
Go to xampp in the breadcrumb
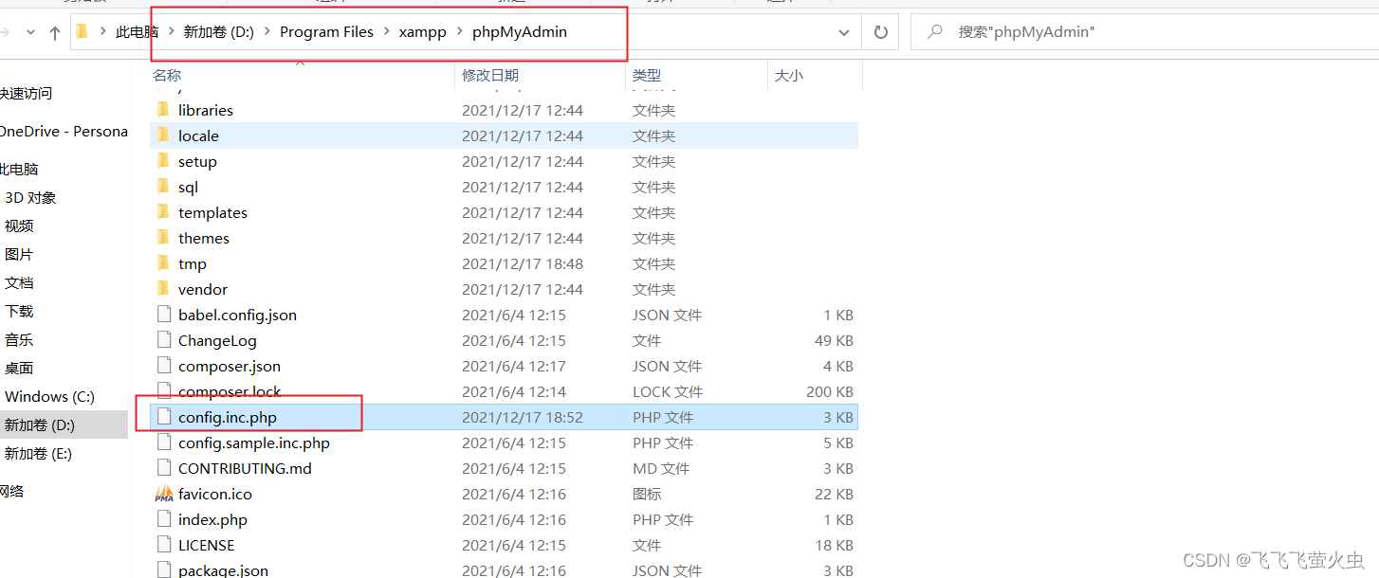(x=422, y=32)
